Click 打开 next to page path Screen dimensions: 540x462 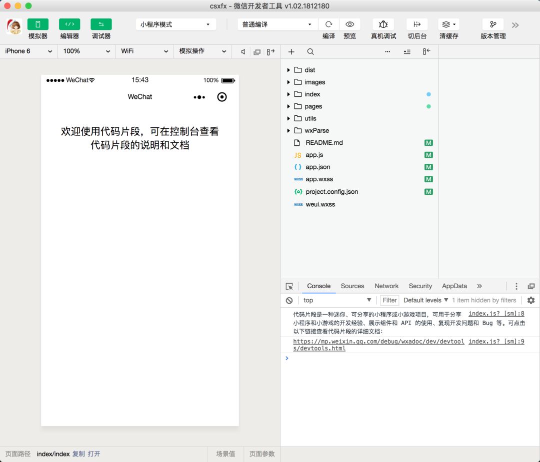[x=94, y=454]
